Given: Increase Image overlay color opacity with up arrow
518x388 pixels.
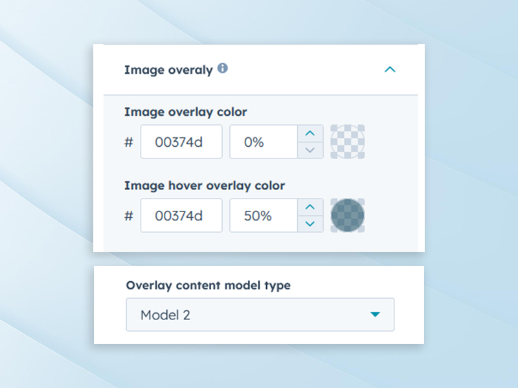Looking at the screenshot, I should (310, 134).
